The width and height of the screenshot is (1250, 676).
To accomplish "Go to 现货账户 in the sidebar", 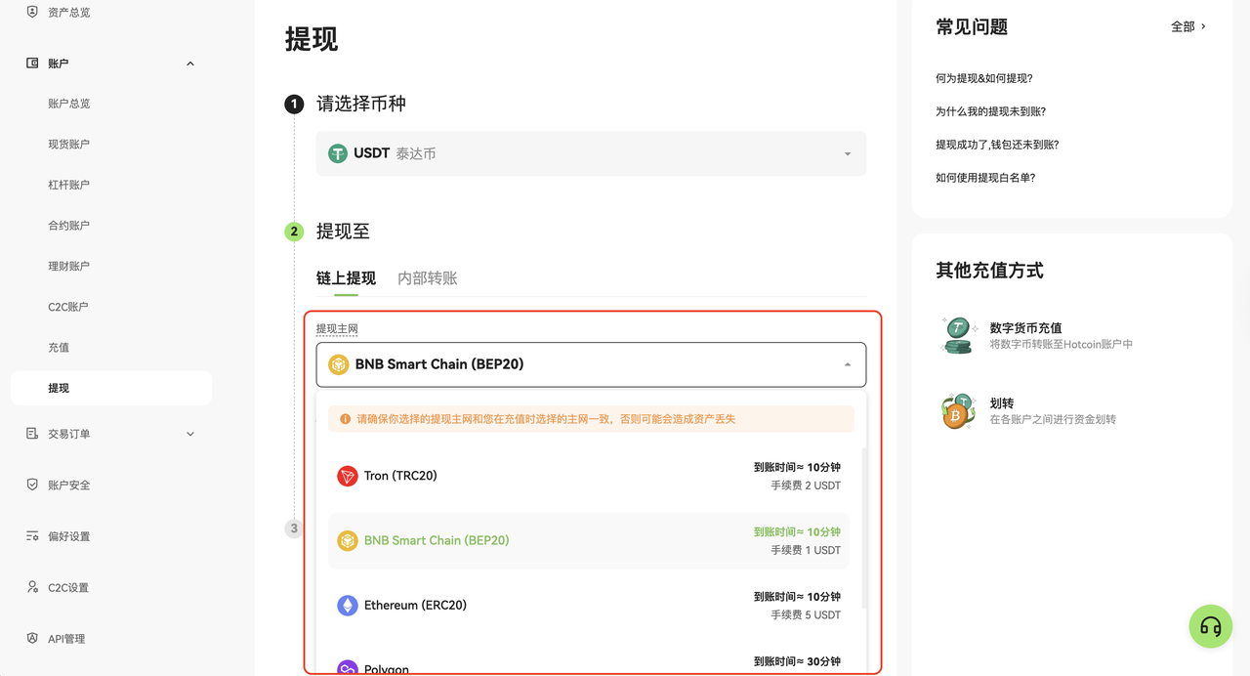I will coord(68,144).
